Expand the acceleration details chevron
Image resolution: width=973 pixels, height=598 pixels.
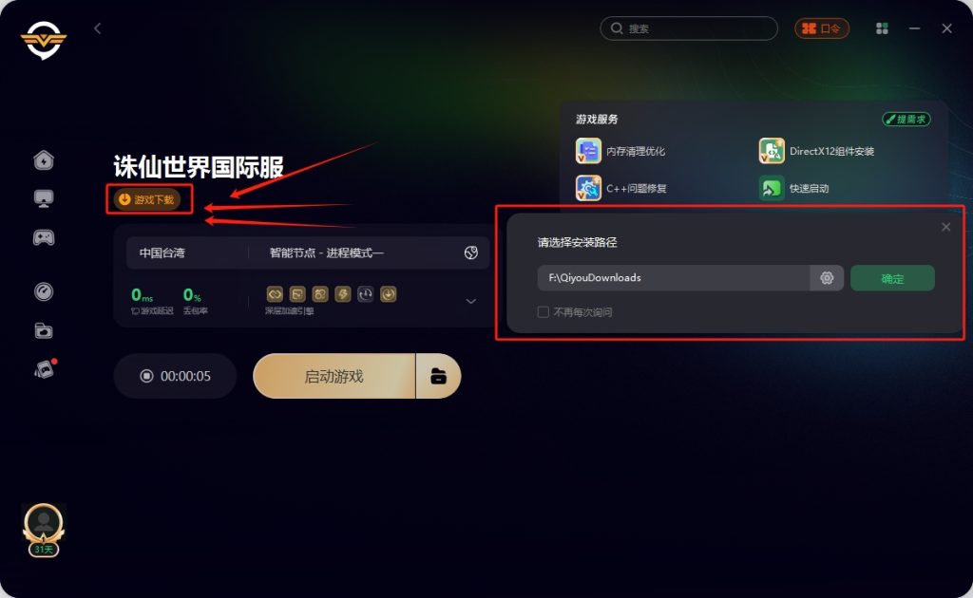(471, 301)
